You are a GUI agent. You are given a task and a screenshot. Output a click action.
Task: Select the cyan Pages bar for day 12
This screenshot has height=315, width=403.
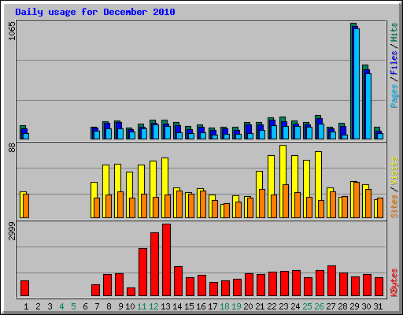pos(156,132)
